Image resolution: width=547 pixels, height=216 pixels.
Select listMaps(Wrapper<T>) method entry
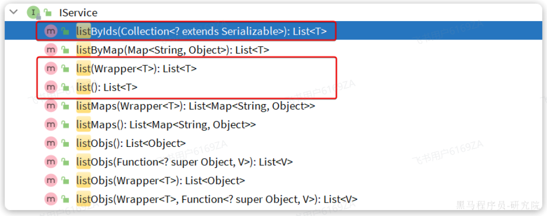tap(195, 106)
